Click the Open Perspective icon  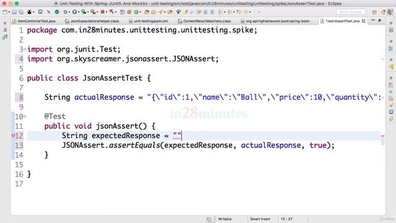374,12
